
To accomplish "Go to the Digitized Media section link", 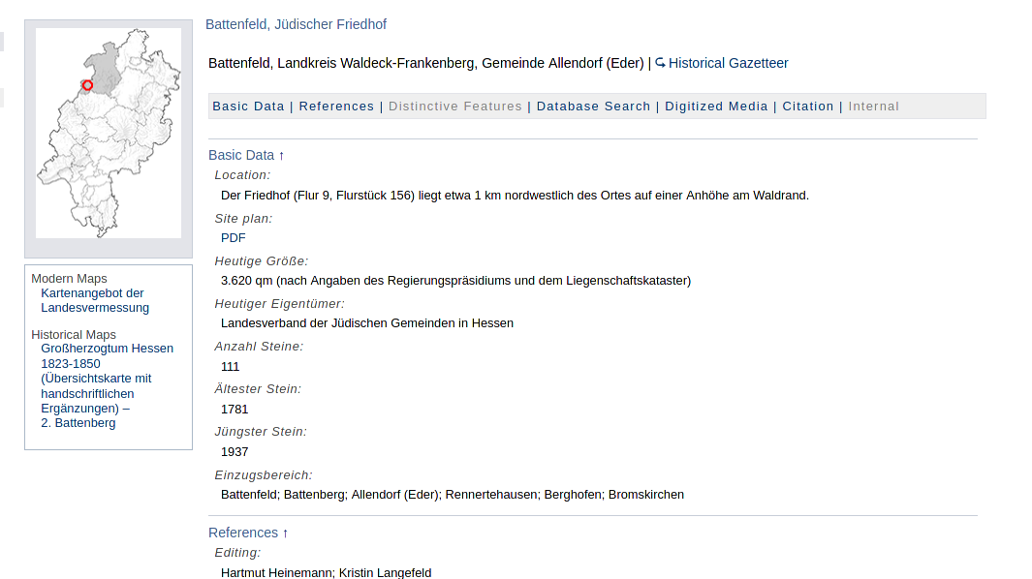I will coord(716,107).
